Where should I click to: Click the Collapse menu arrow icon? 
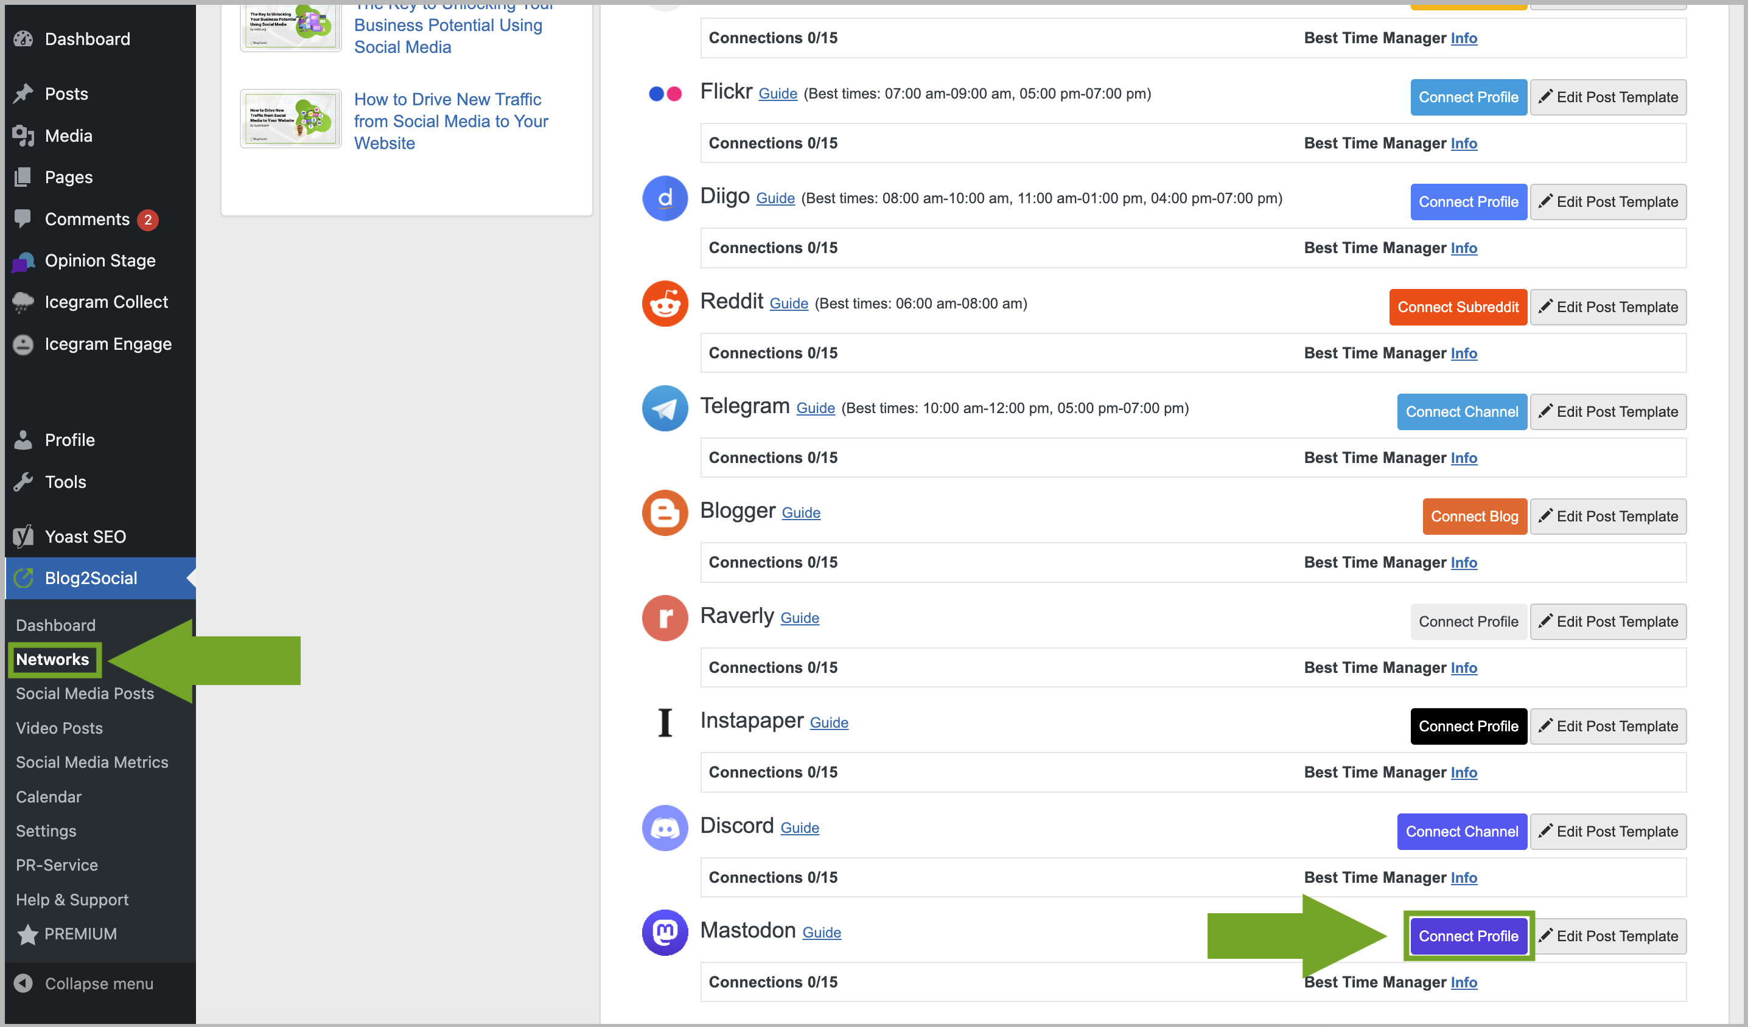23,984
